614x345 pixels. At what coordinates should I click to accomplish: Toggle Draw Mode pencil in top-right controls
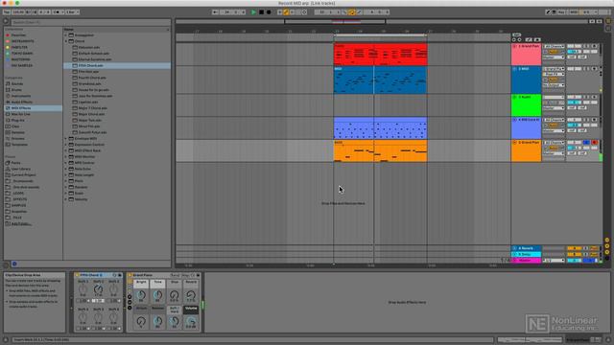(x=548, y=12)
